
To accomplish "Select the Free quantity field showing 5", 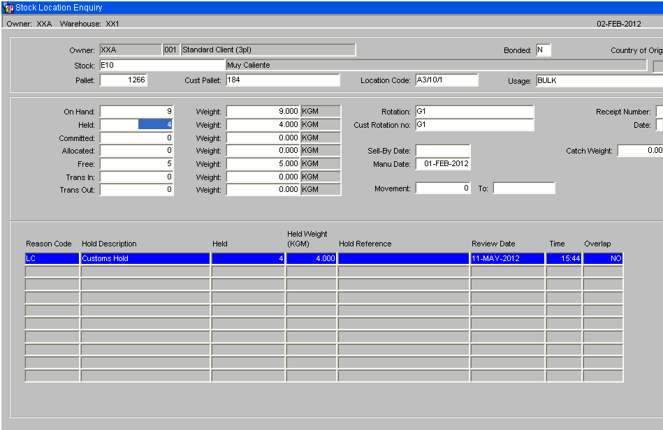I will click(136, 164).
